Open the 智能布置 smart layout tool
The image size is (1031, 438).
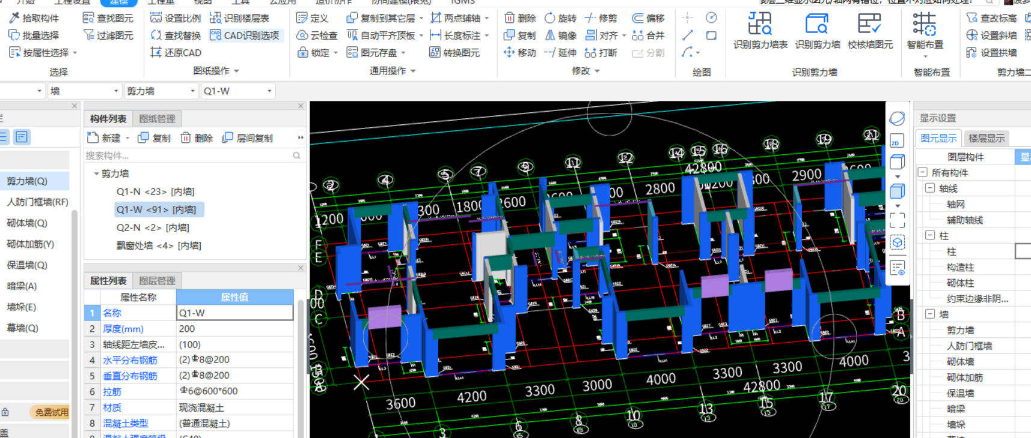click(925, 34)
